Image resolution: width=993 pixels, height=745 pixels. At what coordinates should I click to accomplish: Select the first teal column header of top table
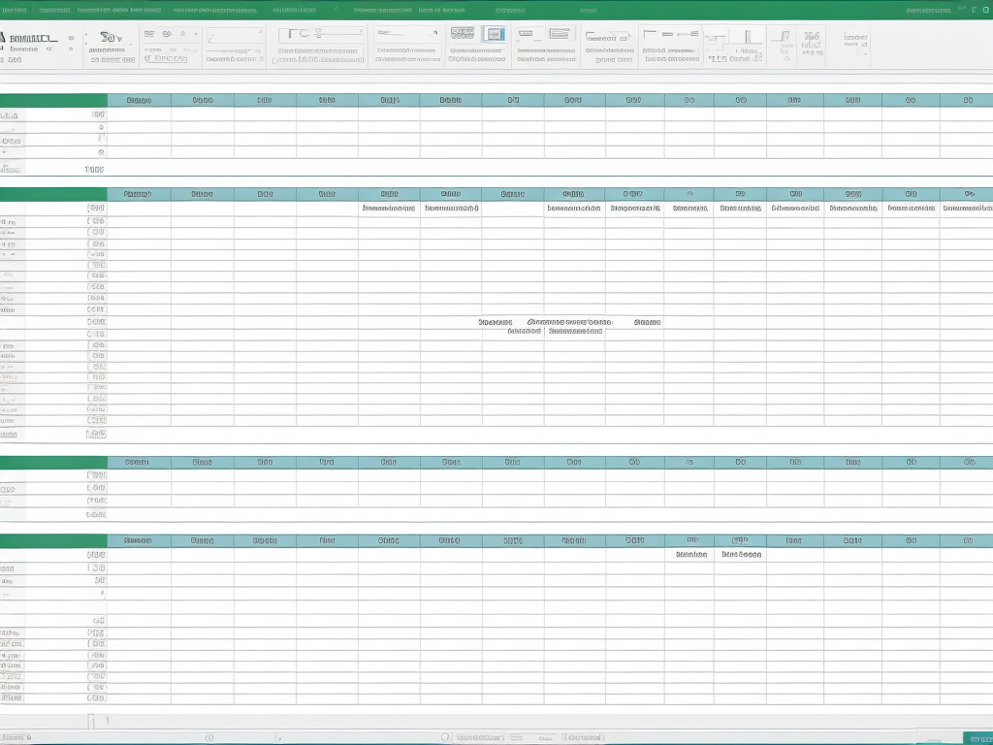point(139,100)
